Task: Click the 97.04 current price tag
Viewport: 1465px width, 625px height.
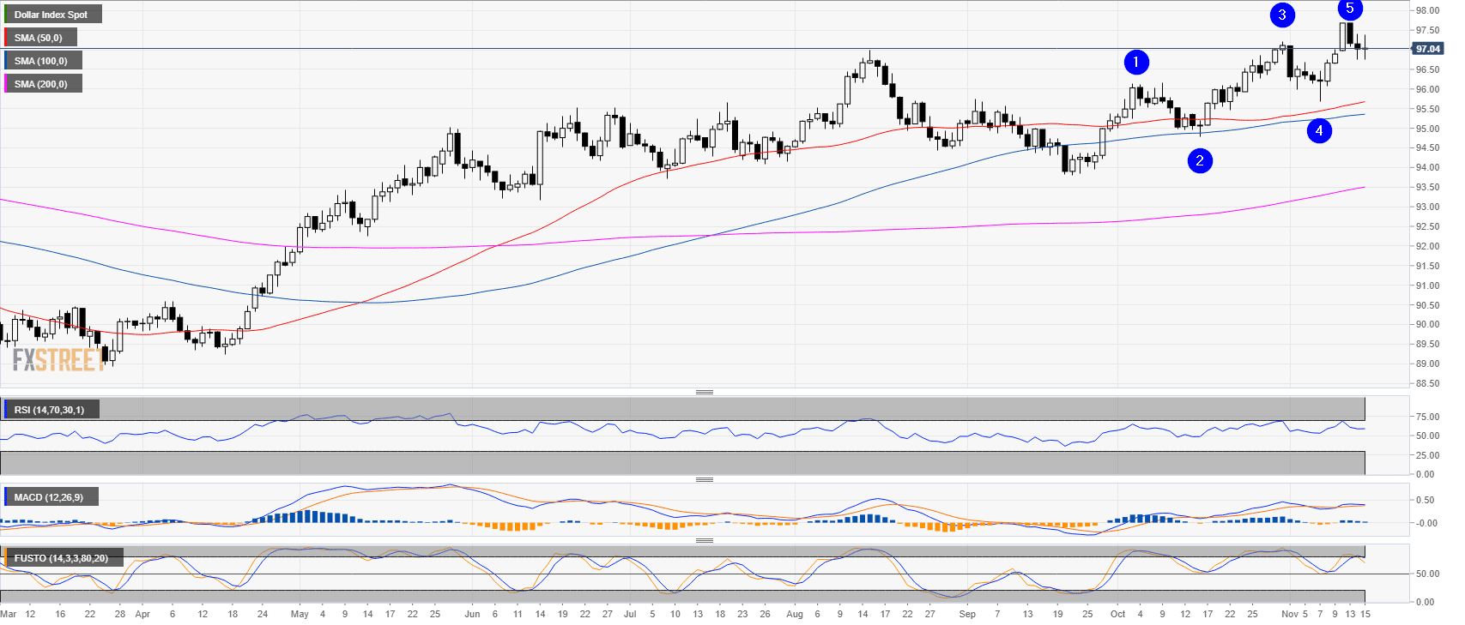Action: pos(1427,49)
